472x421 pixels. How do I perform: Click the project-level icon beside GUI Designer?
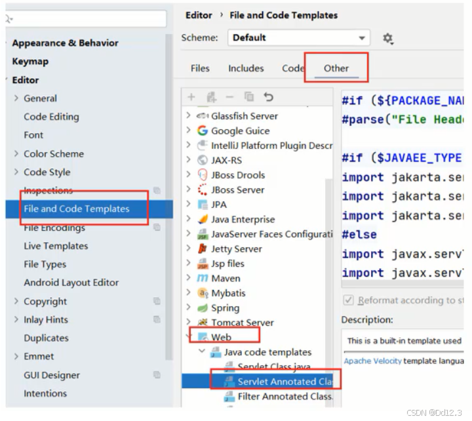tap(157, 374)
